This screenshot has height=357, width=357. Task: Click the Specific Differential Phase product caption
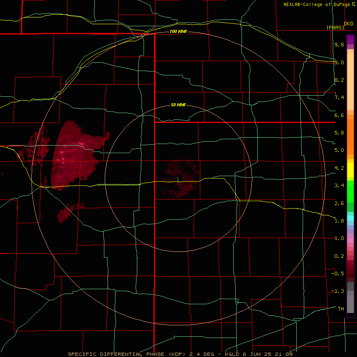pos(180,354)
